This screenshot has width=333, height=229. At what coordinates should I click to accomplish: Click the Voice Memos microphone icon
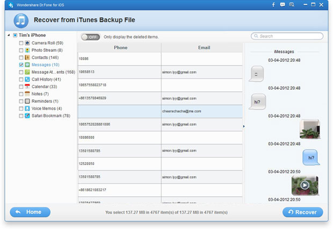[x=27, y=109]
